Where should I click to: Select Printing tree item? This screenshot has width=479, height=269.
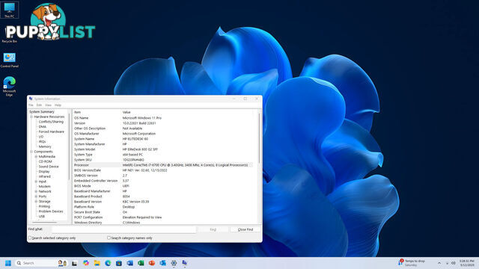44,206
